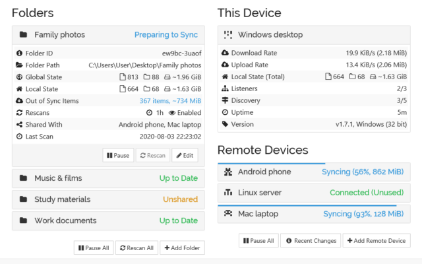Click the cloud icon beside Out of Sync Items
Viewport: 422px width, 264px height.
pyautogui.click(x=19, y=101)
